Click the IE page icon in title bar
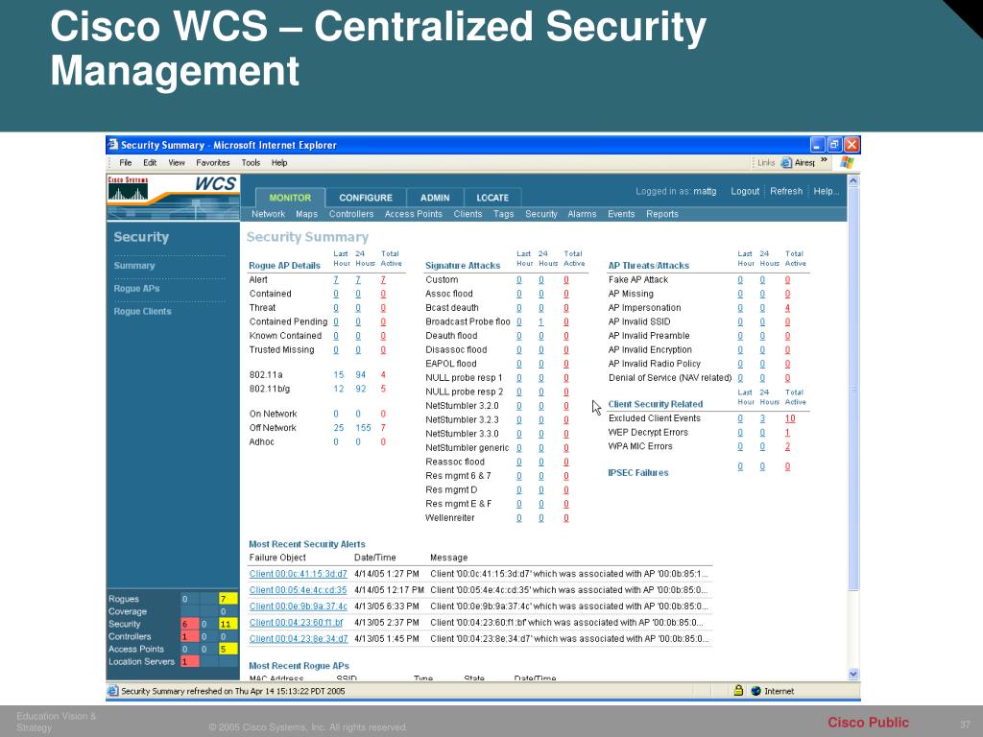Viewport: 983px width, 737px height. point(113,145)
